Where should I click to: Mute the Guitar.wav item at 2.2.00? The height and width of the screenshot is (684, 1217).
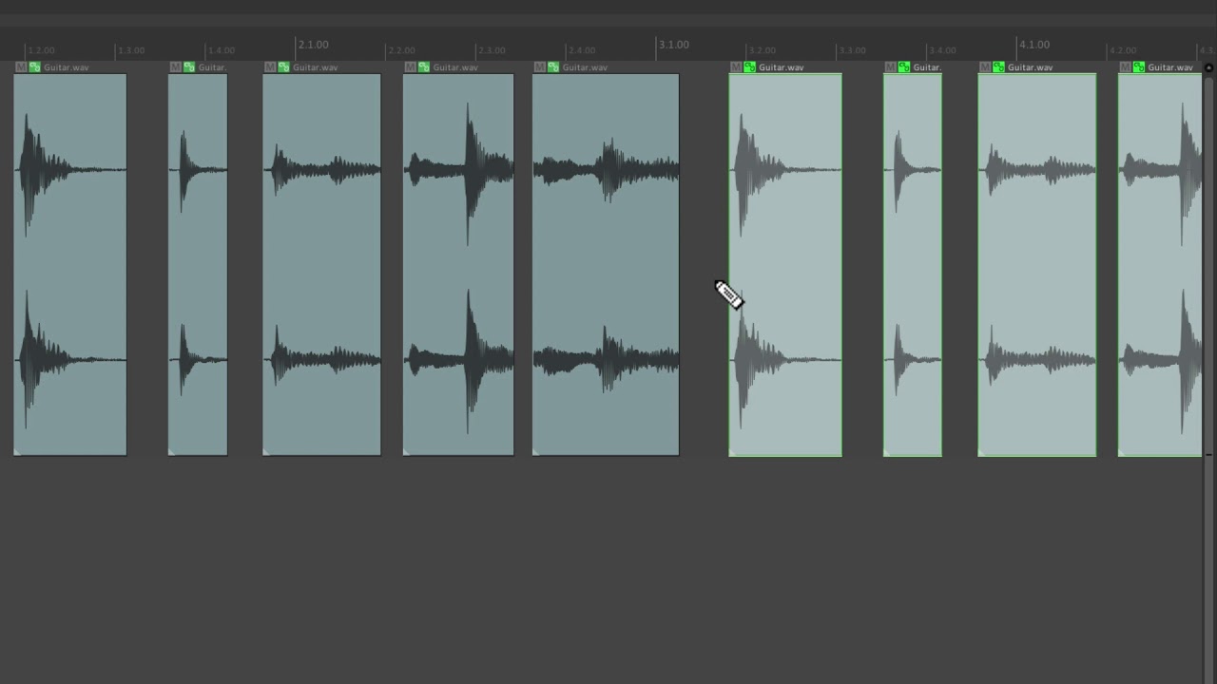tap(410, 67)
